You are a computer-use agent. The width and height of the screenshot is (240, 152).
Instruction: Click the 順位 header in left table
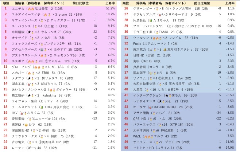(x=5, y=3)
